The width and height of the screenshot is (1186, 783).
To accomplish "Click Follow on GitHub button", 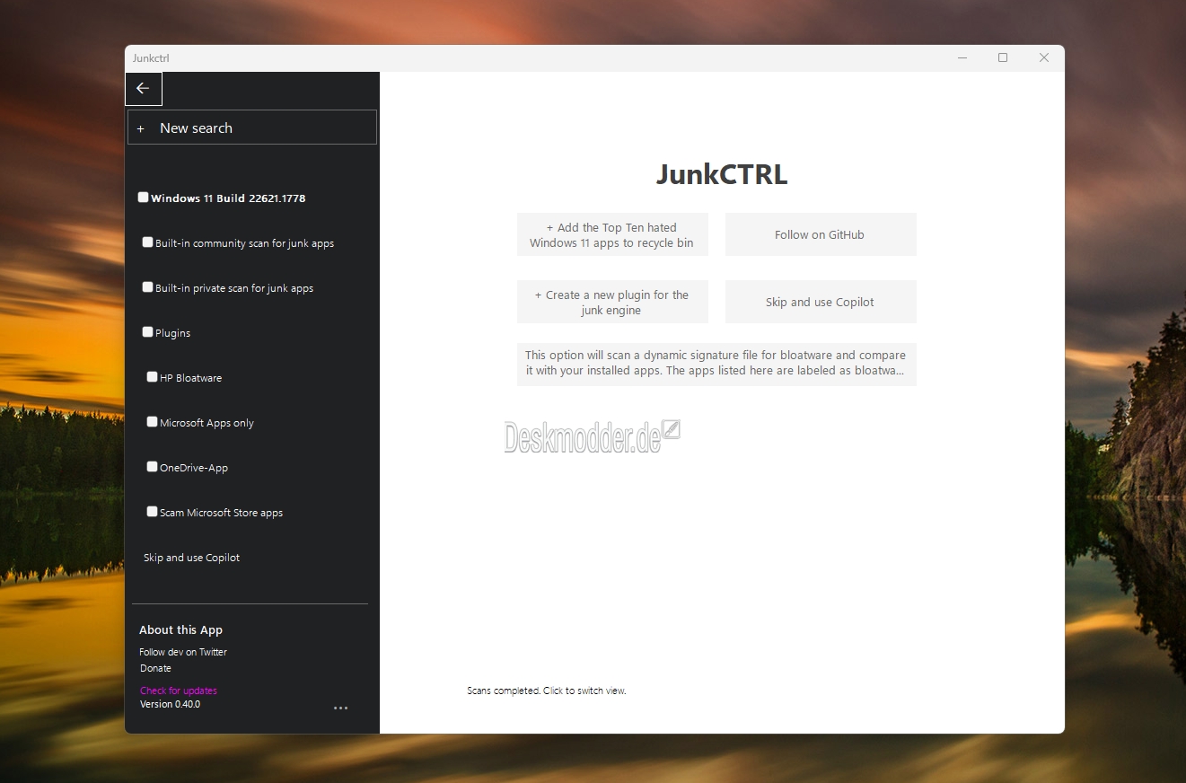I will pyautogui.click(x=821, y=234).
